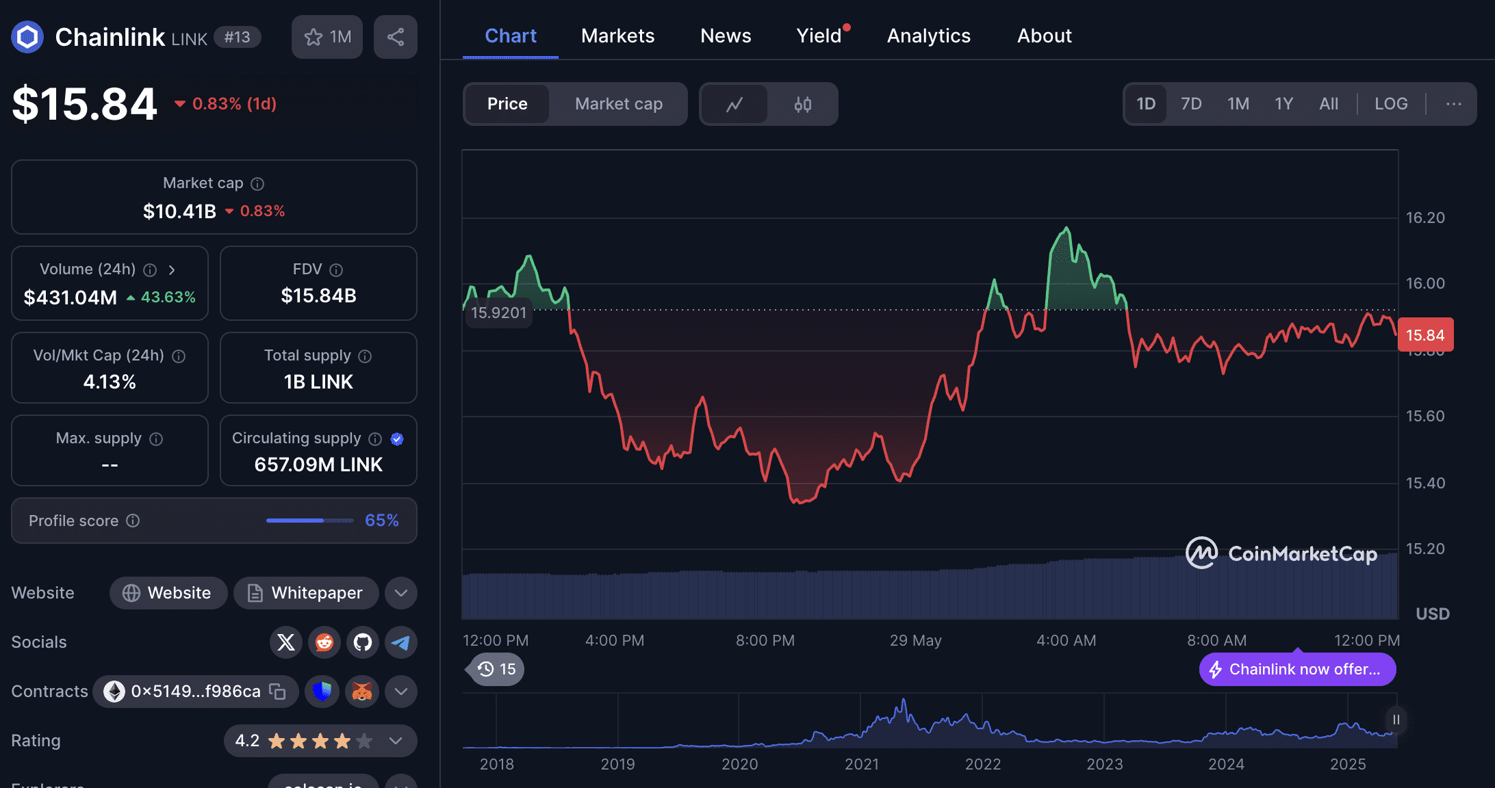
Task: Open the Whitepaper link
Action: [x=306, y=593]
